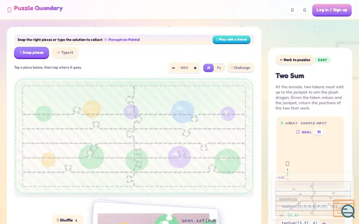This screenshot has width=359, height=224.
Task: Zoom out with the minus button
Action: [173, 68]
